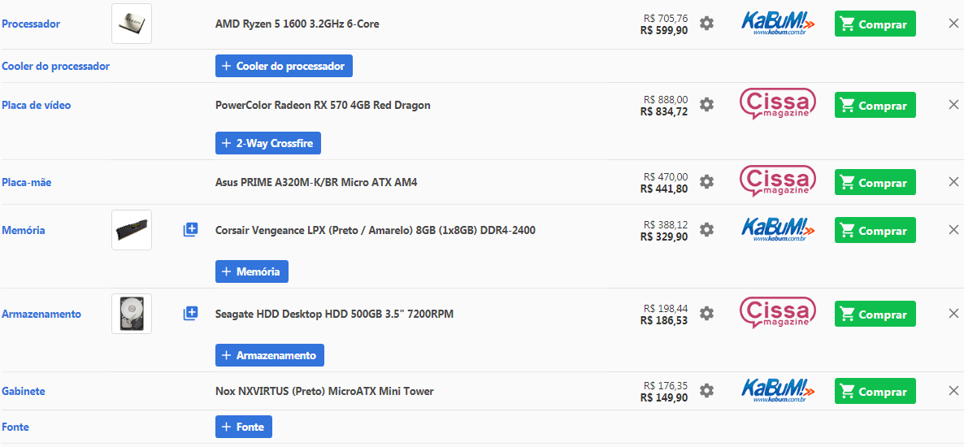The height and width of the screenshot is (447, 964).
Task: View the Seagate hard drive thumbnail
Action: click(x=132, y=314)
